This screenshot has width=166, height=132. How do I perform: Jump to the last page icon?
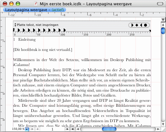point(73,129)
